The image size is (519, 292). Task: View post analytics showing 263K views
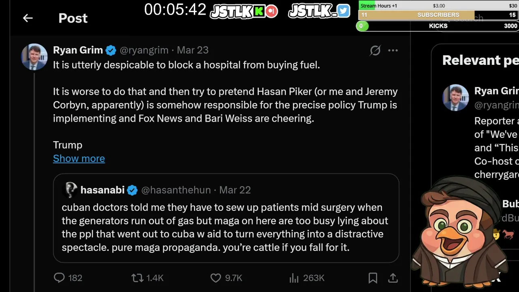(294, 278)
